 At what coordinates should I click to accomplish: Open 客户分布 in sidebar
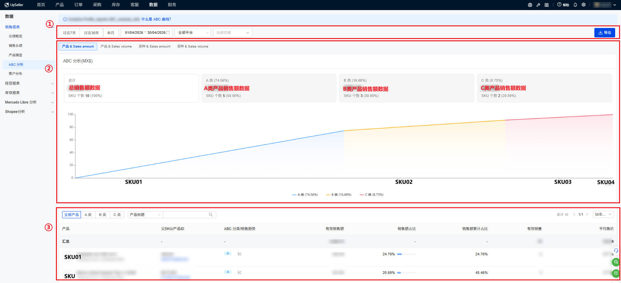(x=16, y=74)
